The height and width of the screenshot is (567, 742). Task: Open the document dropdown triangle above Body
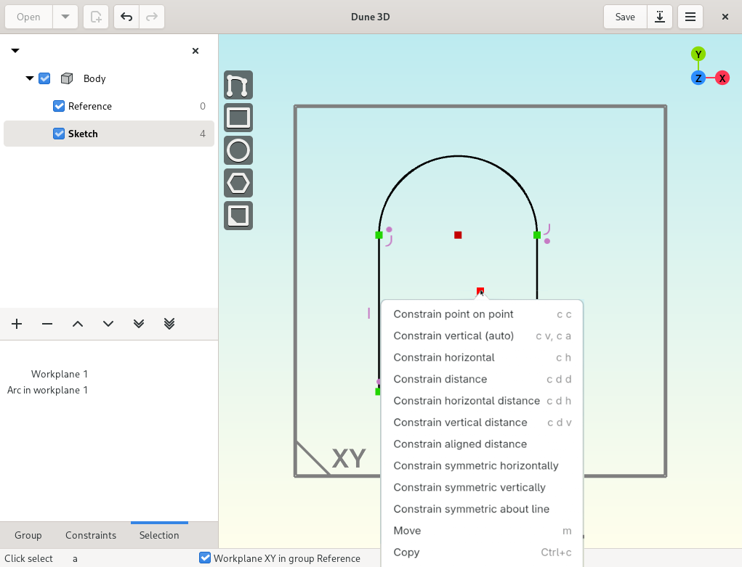point(15,51)
